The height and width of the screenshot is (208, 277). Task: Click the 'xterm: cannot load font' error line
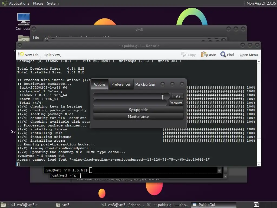coord(113,160)
